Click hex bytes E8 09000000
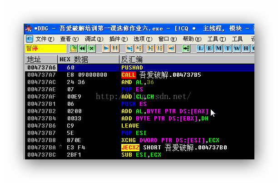 click(x=87, y=75)
